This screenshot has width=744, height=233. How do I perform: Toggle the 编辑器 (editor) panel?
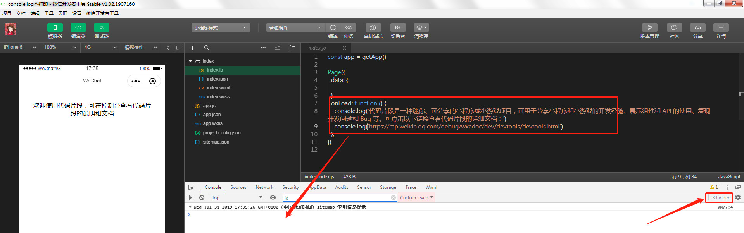[78, 27]
